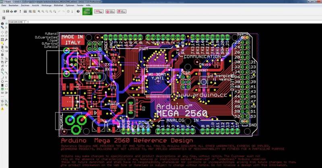
Task: Redraw the board view
Action: 51,12
